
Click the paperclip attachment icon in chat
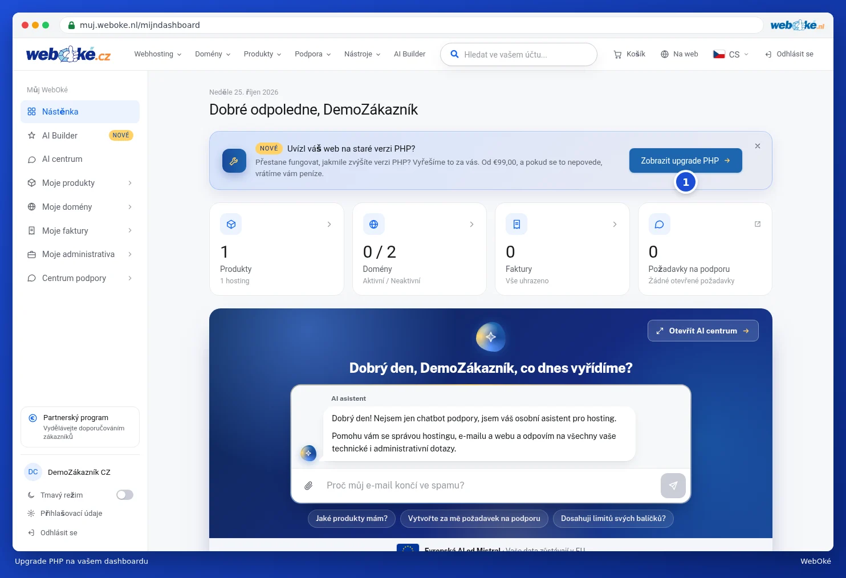point(308,486)
